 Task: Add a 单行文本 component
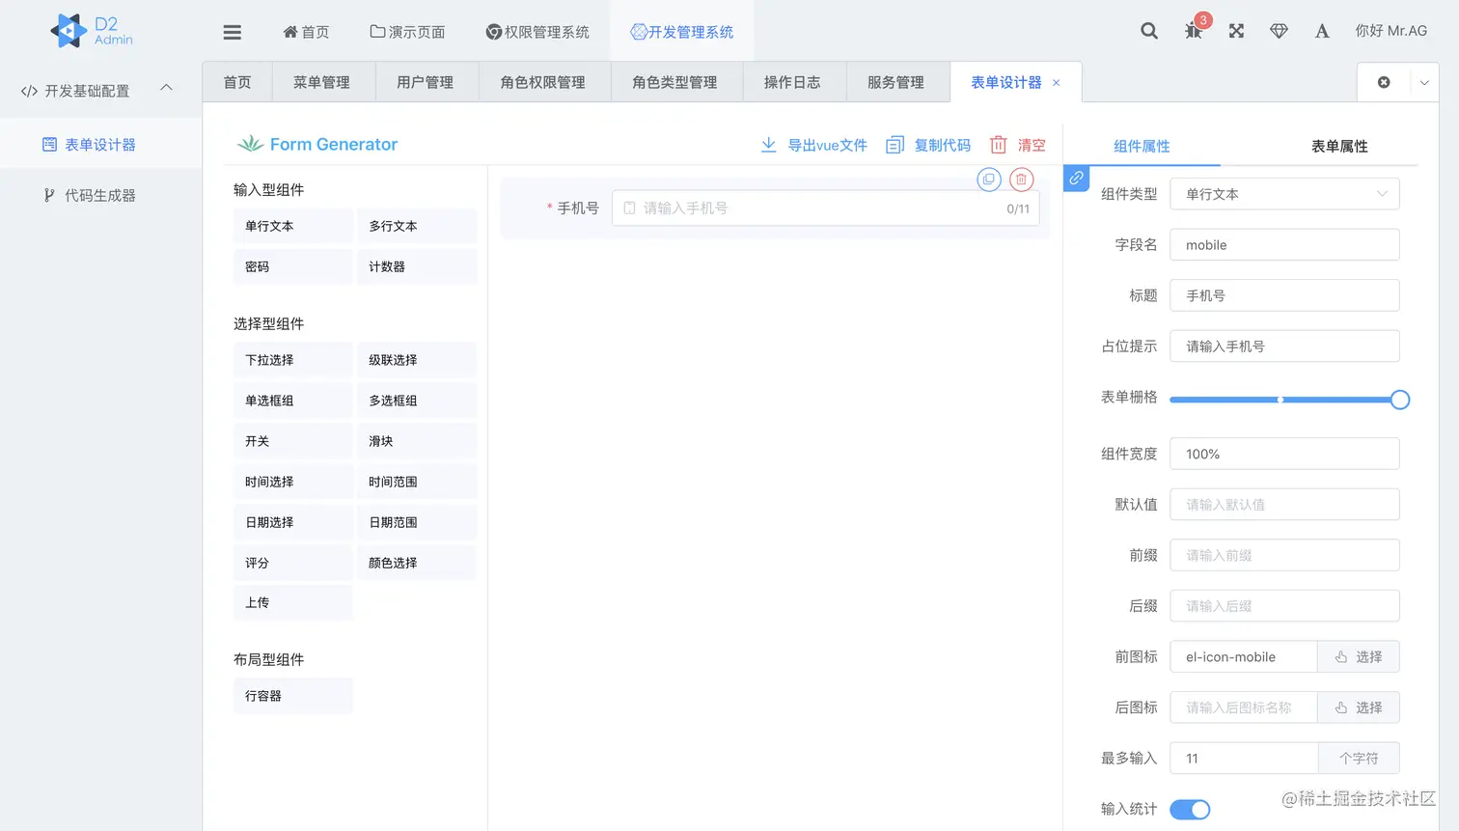[293, 226]
